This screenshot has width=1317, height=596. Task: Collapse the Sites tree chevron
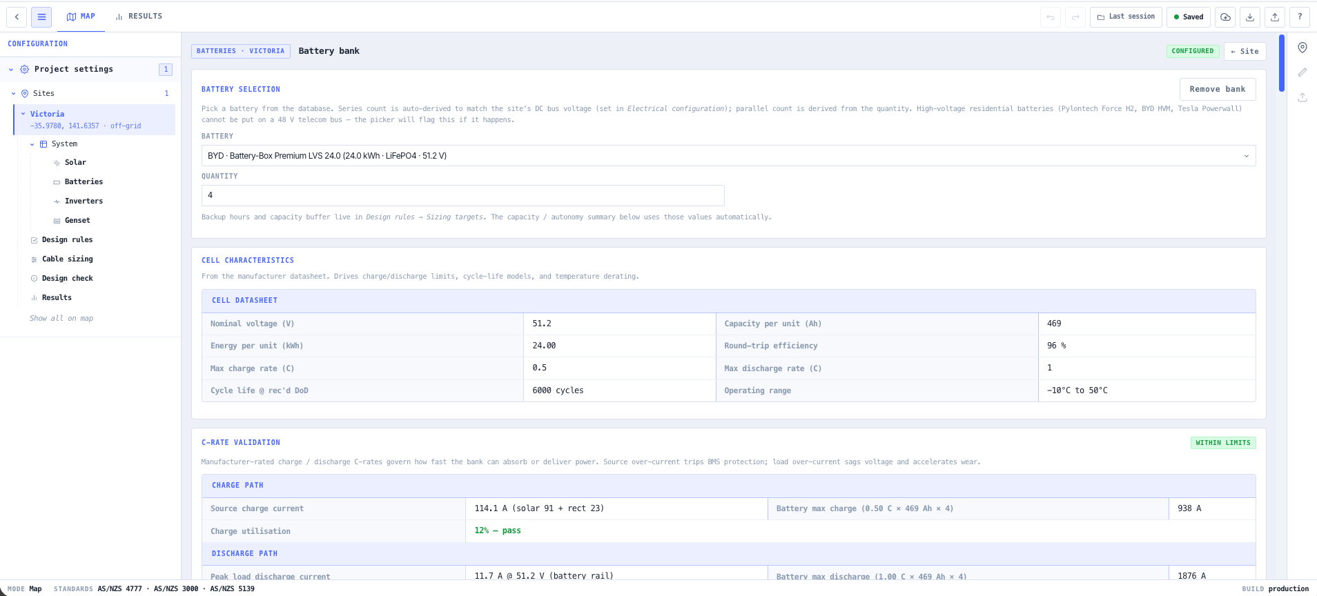13,94
